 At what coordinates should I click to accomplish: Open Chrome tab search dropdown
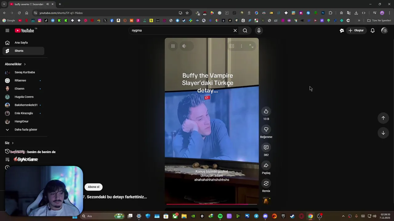[4, 4]
